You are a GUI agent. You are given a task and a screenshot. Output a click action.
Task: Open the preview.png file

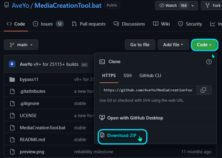[x=32, y=152]
